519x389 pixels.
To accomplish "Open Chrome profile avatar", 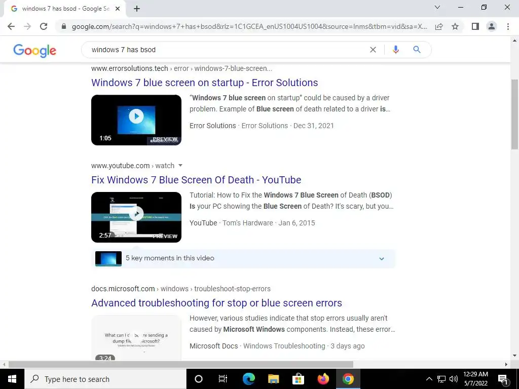I will (x=492, y=26).
